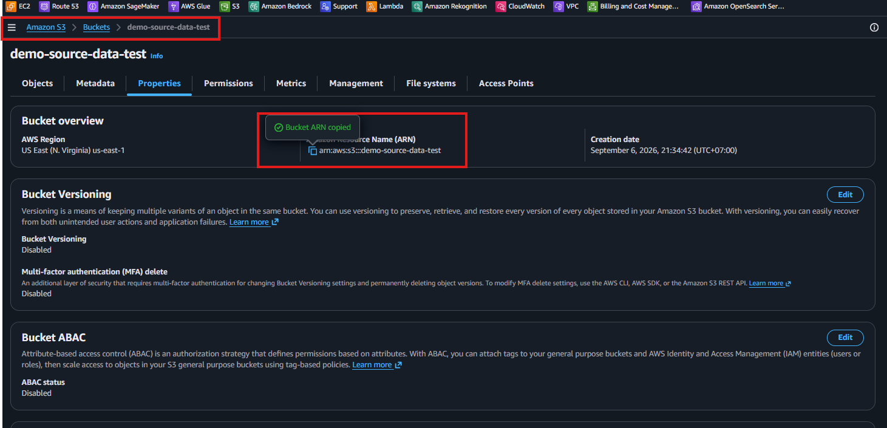Open EC2 service shortcut icon
This screenshot has height=428, width=887.
[x=11, y=7]
